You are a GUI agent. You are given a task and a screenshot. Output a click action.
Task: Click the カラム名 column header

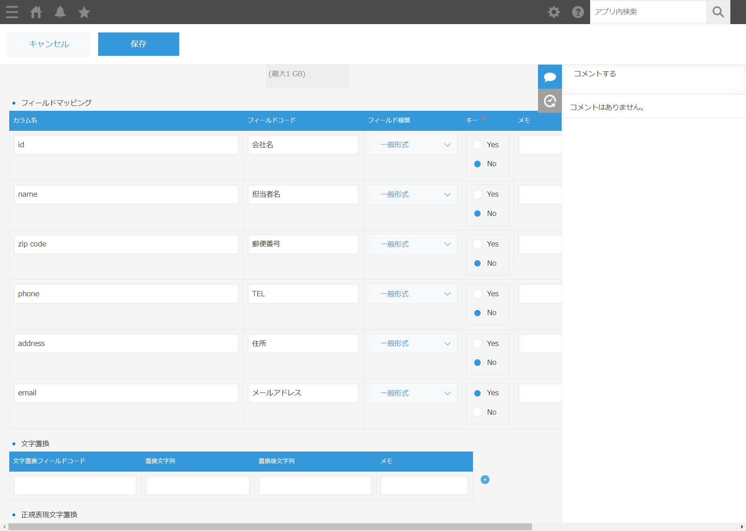click(x=25, y=120)
